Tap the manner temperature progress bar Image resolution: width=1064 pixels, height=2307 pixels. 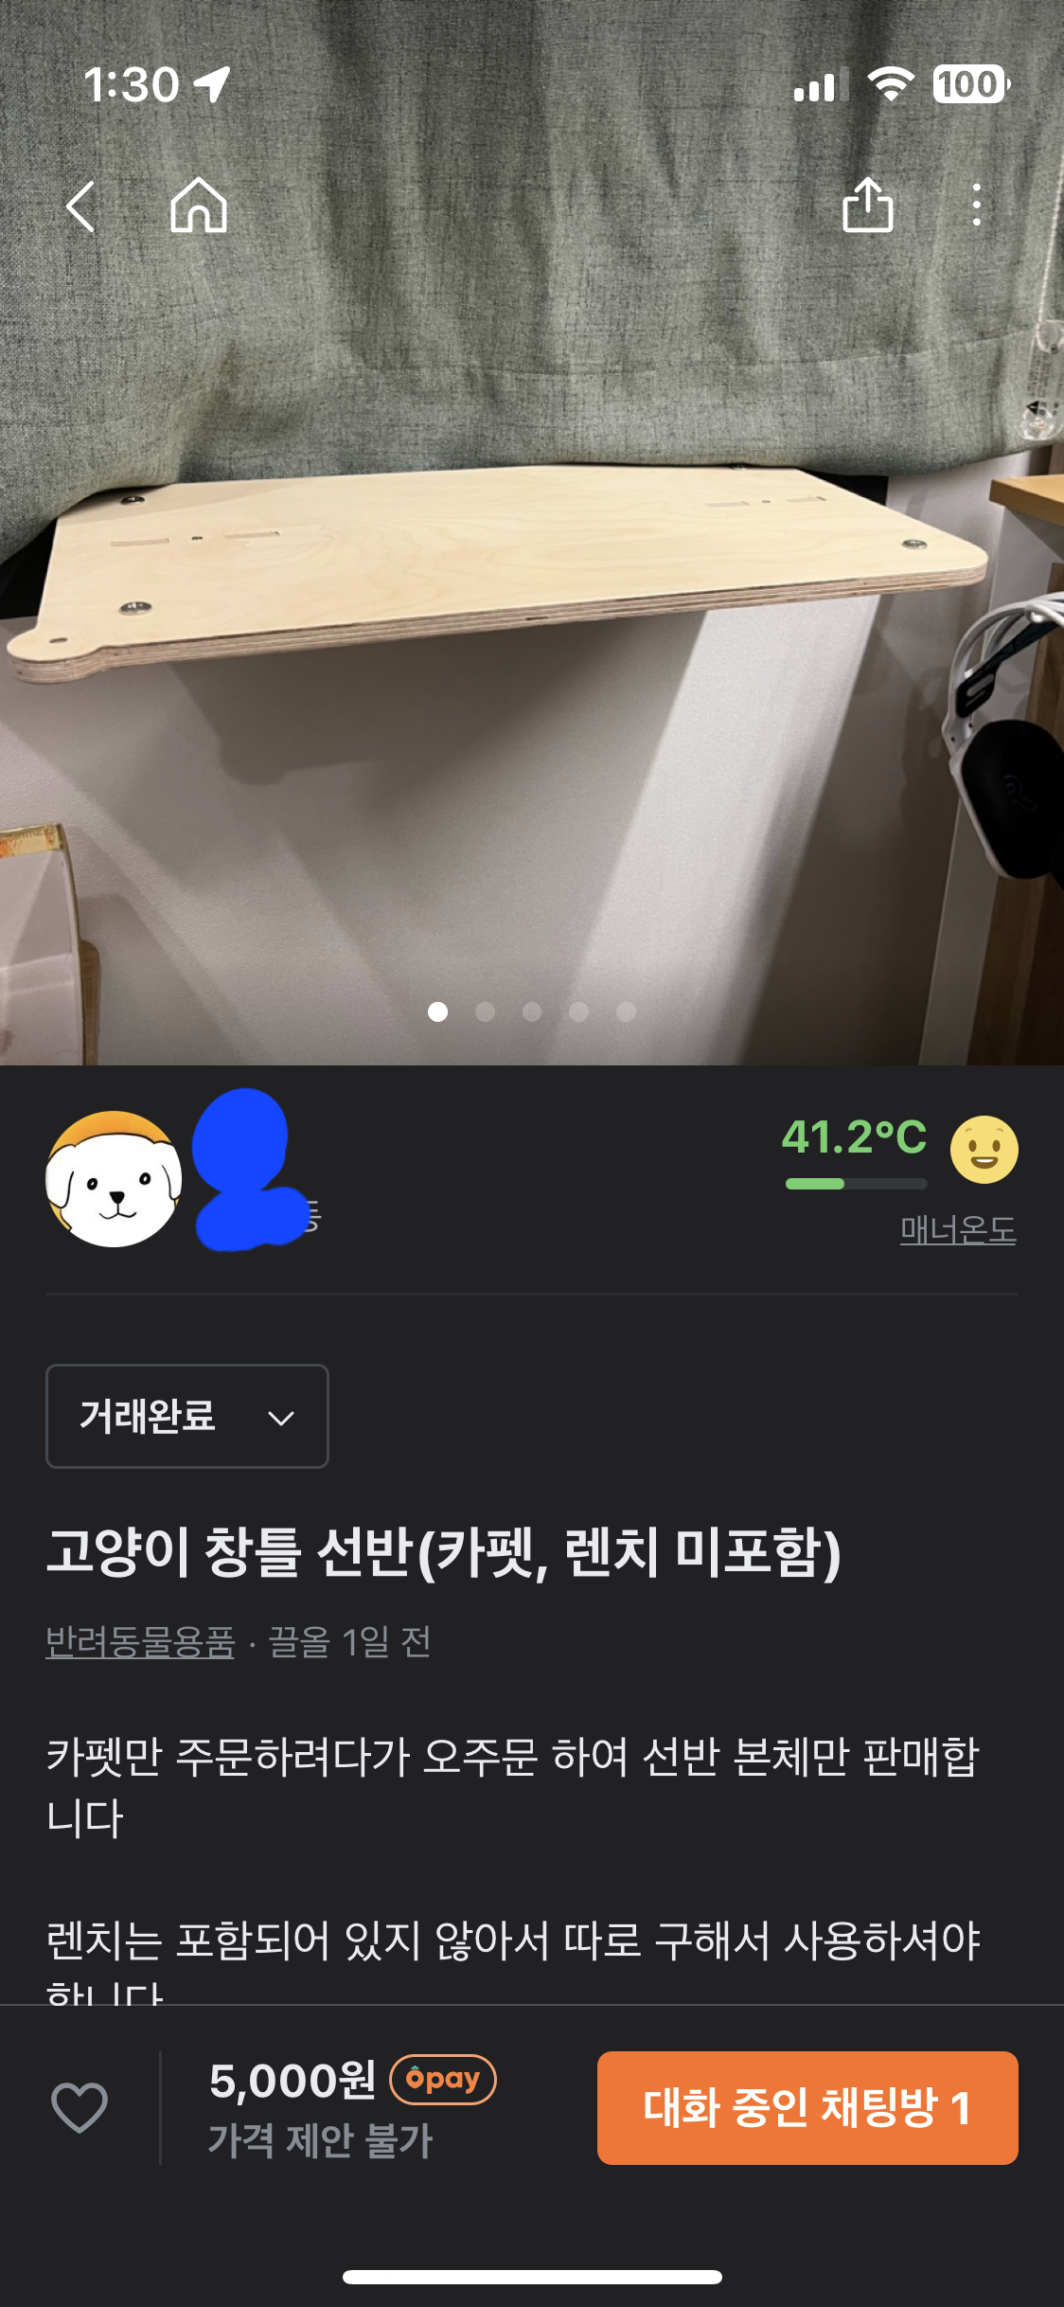(856, 1183)
